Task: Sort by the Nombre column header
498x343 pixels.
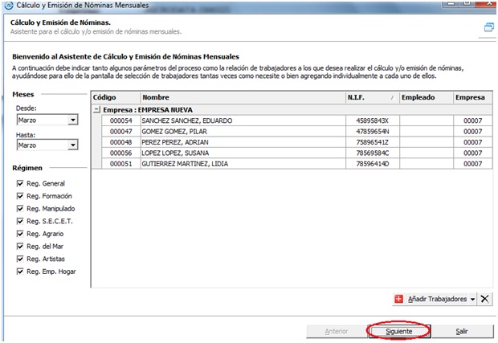Action: [243, 97]
